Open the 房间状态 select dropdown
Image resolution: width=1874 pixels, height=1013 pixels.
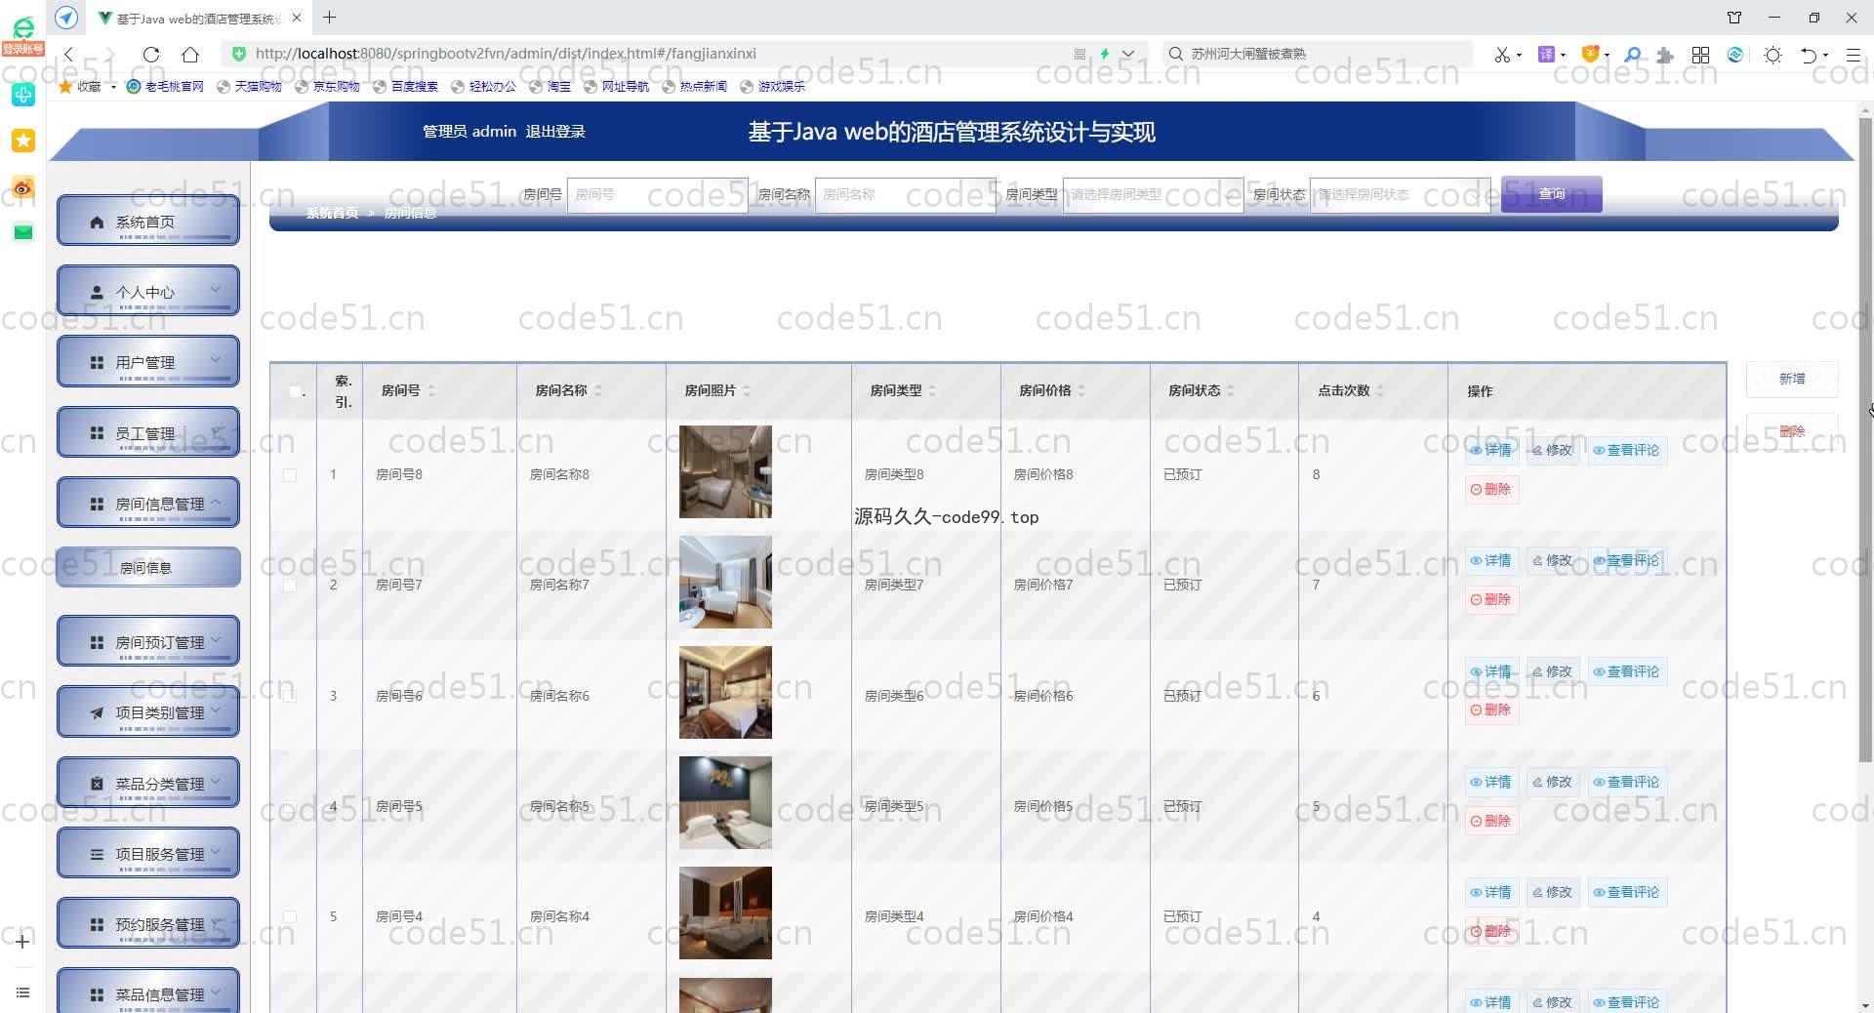(1400, 194)
